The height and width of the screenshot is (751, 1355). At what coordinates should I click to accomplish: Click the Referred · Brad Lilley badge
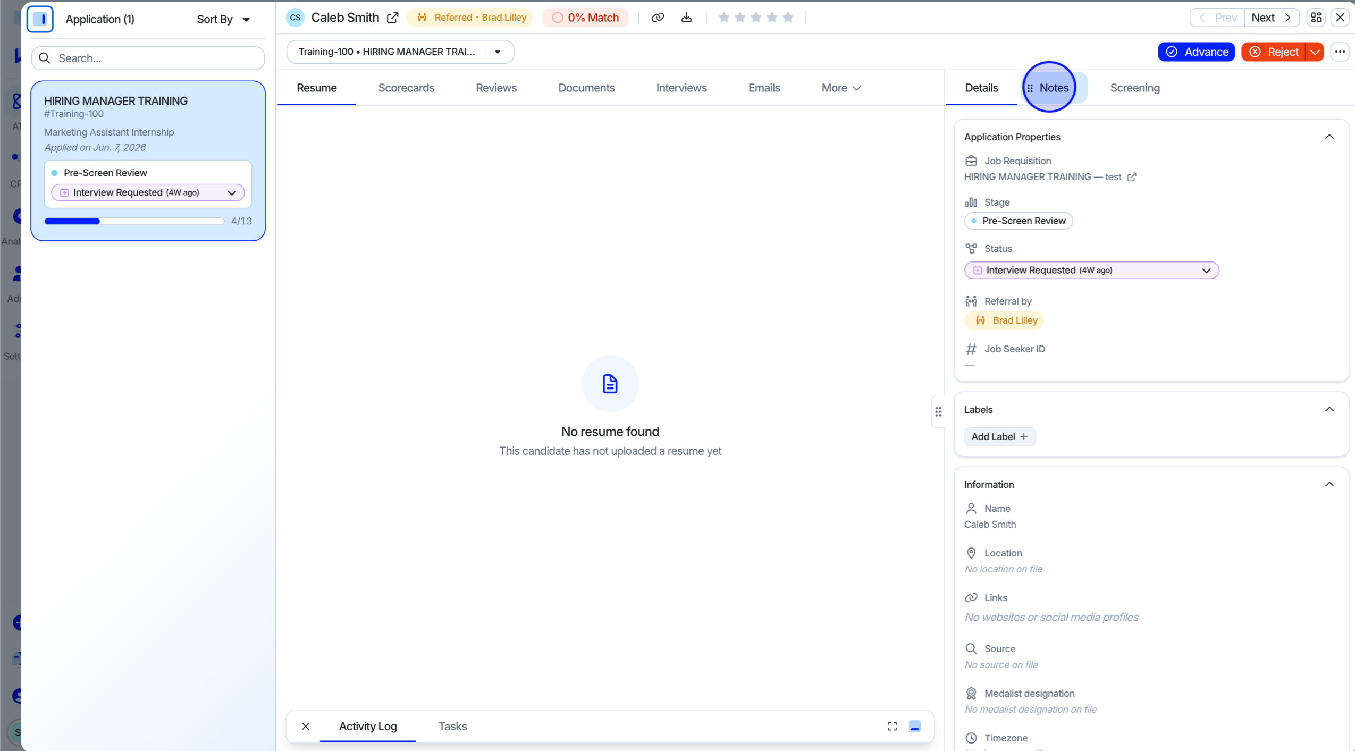(x=469, y=18)
